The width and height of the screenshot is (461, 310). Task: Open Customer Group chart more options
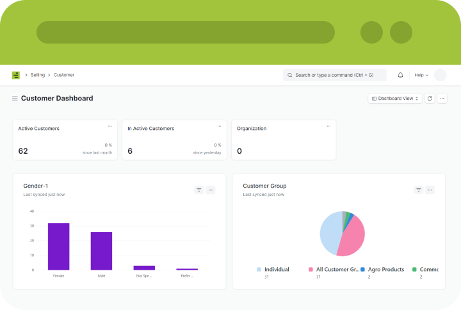coord(430,190)
